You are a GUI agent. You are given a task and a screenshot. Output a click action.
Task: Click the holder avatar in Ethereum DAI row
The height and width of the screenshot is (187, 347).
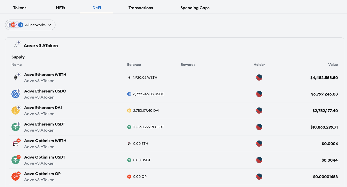pyautogui.click(x=259, y=111)
